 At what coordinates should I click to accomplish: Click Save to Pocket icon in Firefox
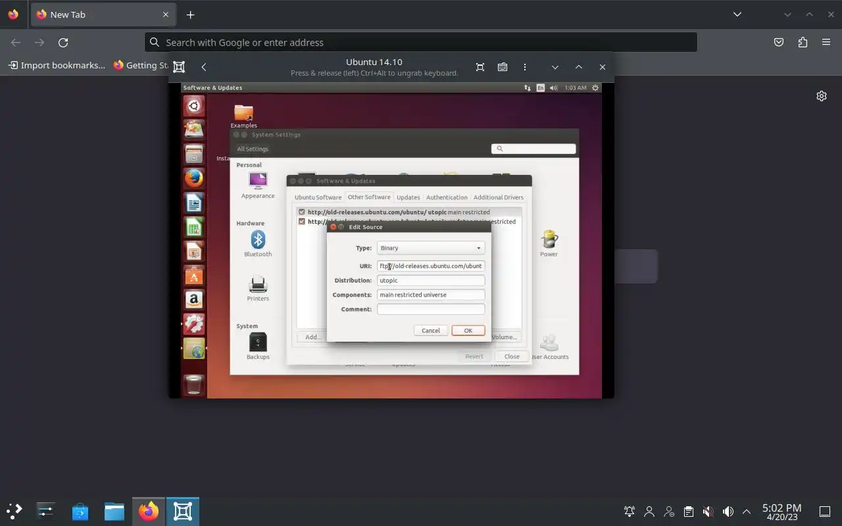point(779,42)
